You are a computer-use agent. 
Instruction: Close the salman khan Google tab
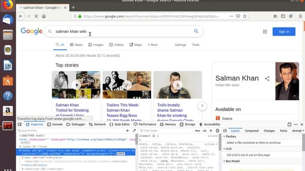[65, 8]
